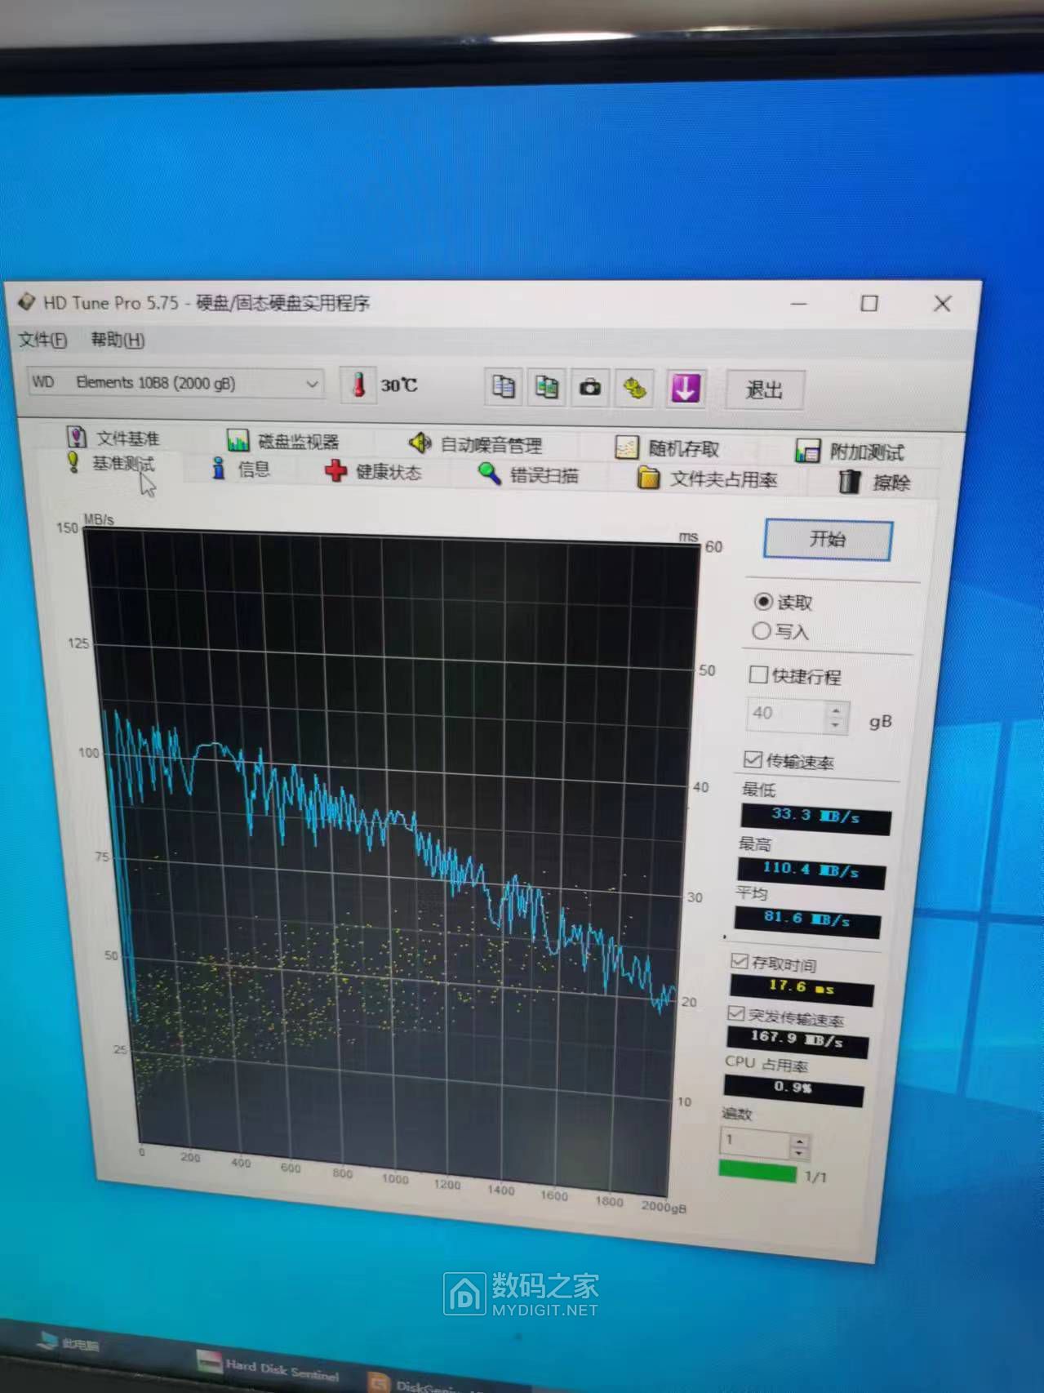Click the 文件夹占用率 folder icon
Image resolution: width=1044 pixels, height=1393 pixels.
(x=648, y=478)
